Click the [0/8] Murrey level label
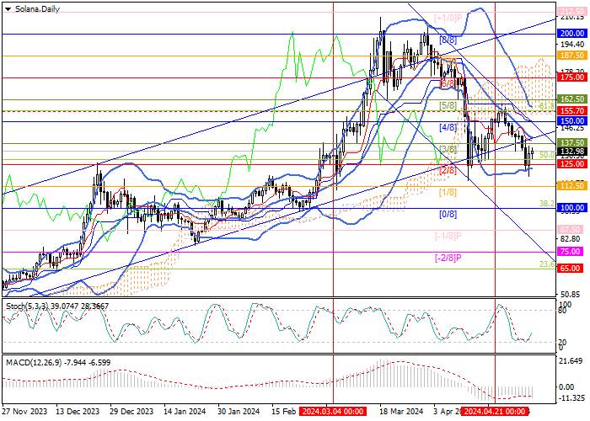Image resolution: width=590 pixels, height=421 pixels. pos(448,214)
